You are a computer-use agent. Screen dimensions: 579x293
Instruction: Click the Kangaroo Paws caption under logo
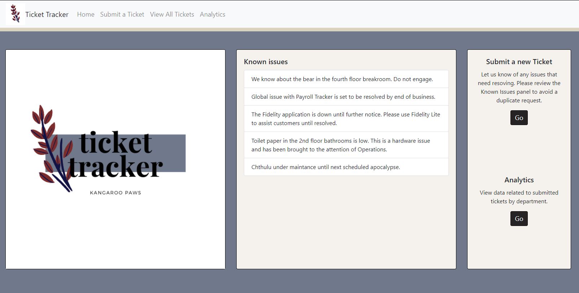click(115, 193)
